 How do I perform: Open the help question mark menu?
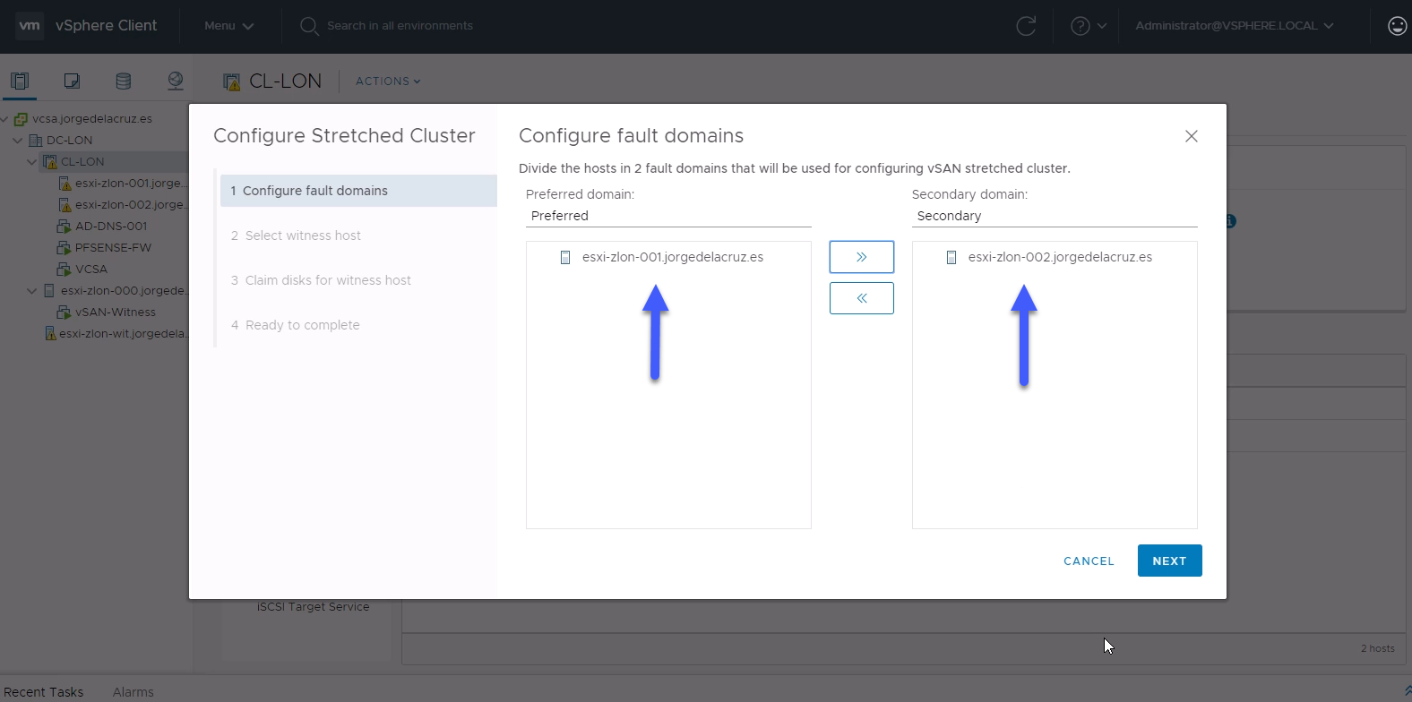coord(1081,26)
